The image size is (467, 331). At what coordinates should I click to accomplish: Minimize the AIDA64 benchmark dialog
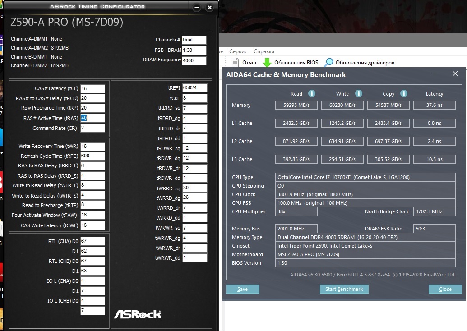pos(435,74)
